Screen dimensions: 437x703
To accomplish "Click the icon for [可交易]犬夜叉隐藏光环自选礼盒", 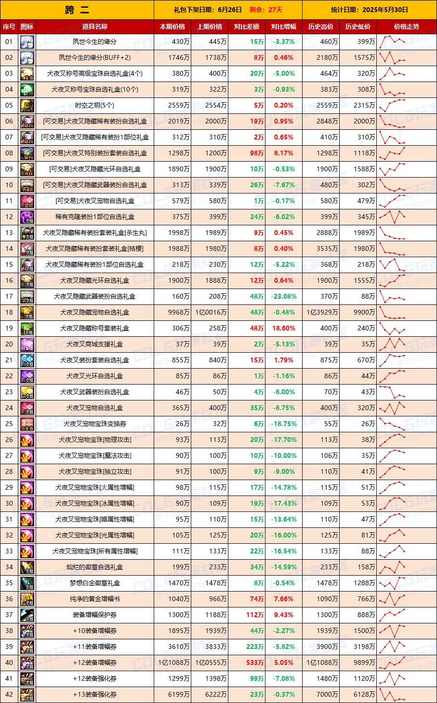I will click(x=27, y=169).
